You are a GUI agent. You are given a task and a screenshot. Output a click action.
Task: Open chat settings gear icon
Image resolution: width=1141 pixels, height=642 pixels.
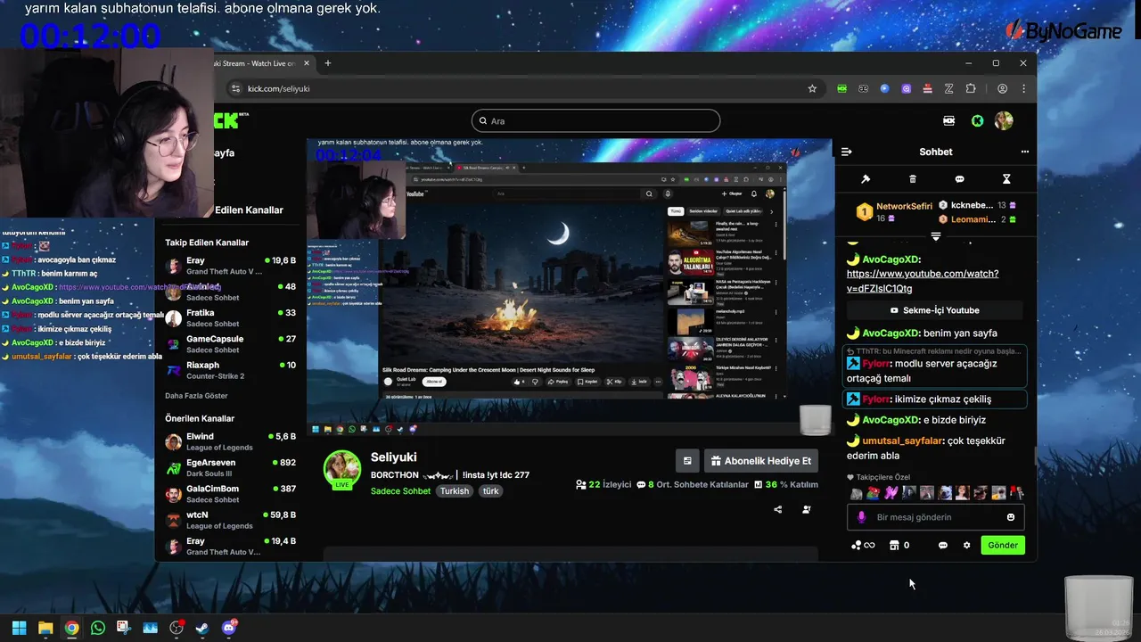(x=966, y=545)
